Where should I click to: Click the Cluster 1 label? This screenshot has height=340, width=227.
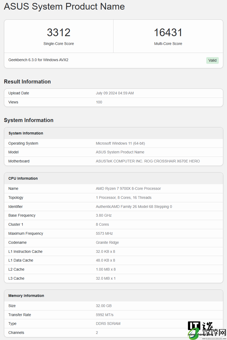pyautogui.click(x=16, y=224)
